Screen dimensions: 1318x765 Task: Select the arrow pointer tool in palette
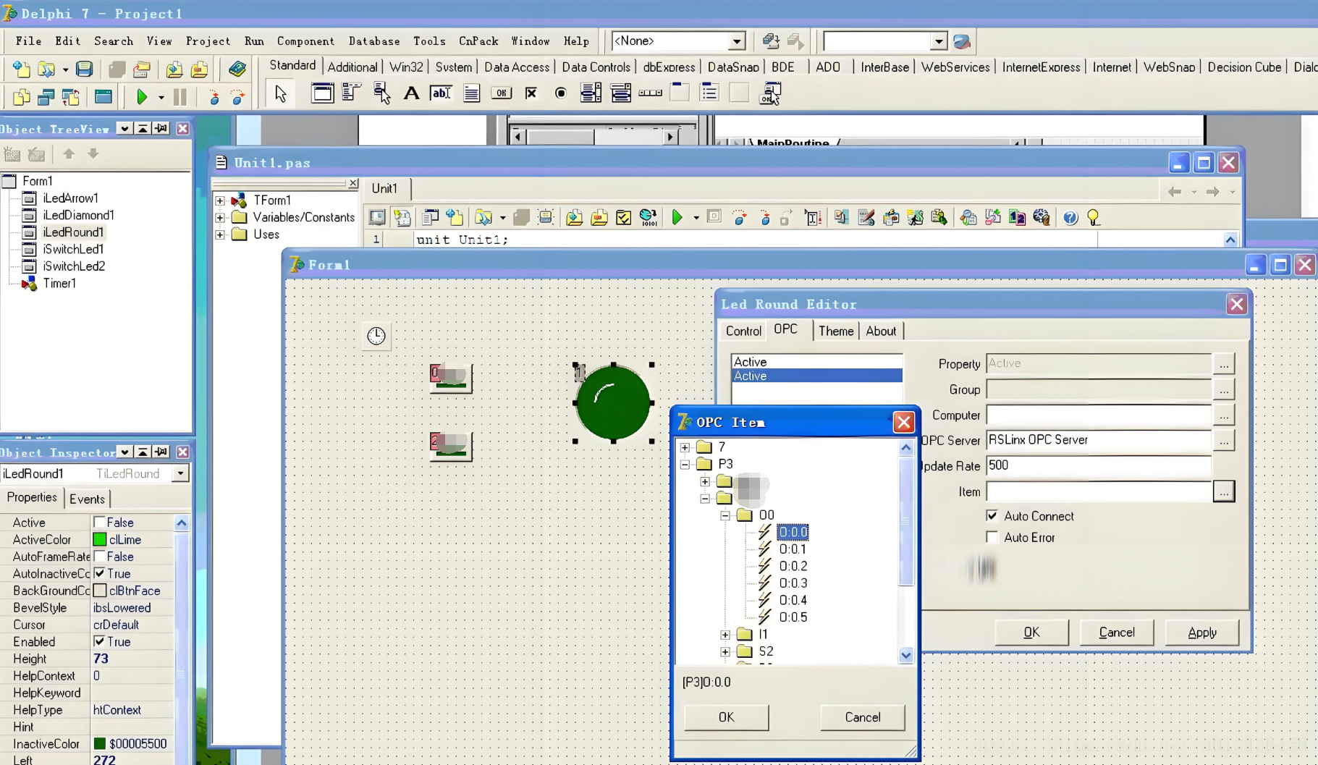pos(281,93)
